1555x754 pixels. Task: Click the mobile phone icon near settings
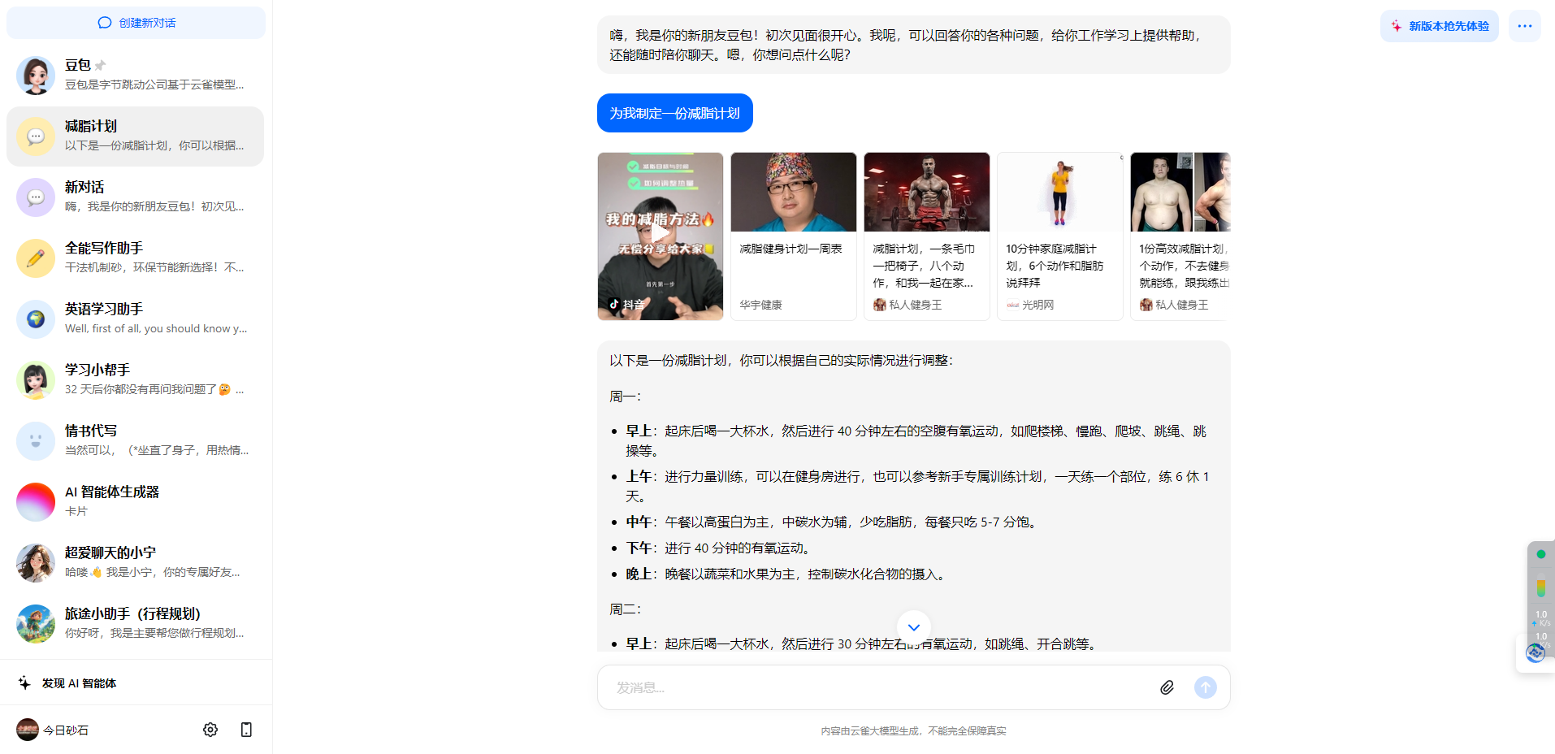coord(246,730)
